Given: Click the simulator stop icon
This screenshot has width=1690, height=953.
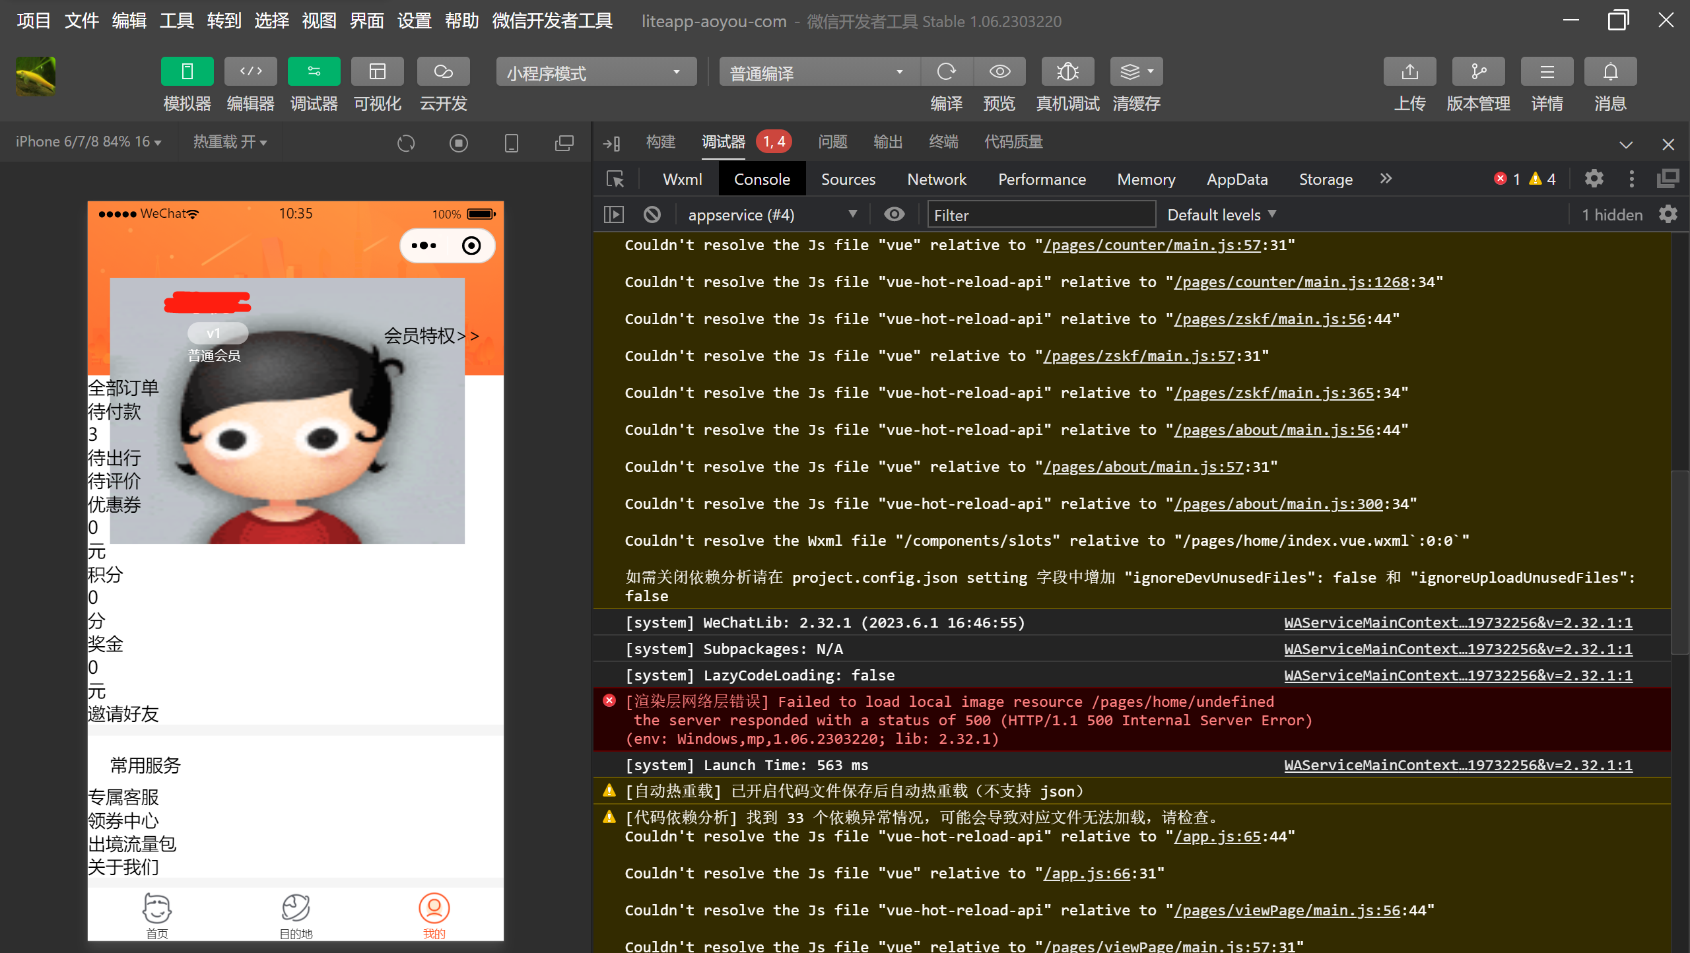Looking at the screenshot, I should [x=459, y=143].
